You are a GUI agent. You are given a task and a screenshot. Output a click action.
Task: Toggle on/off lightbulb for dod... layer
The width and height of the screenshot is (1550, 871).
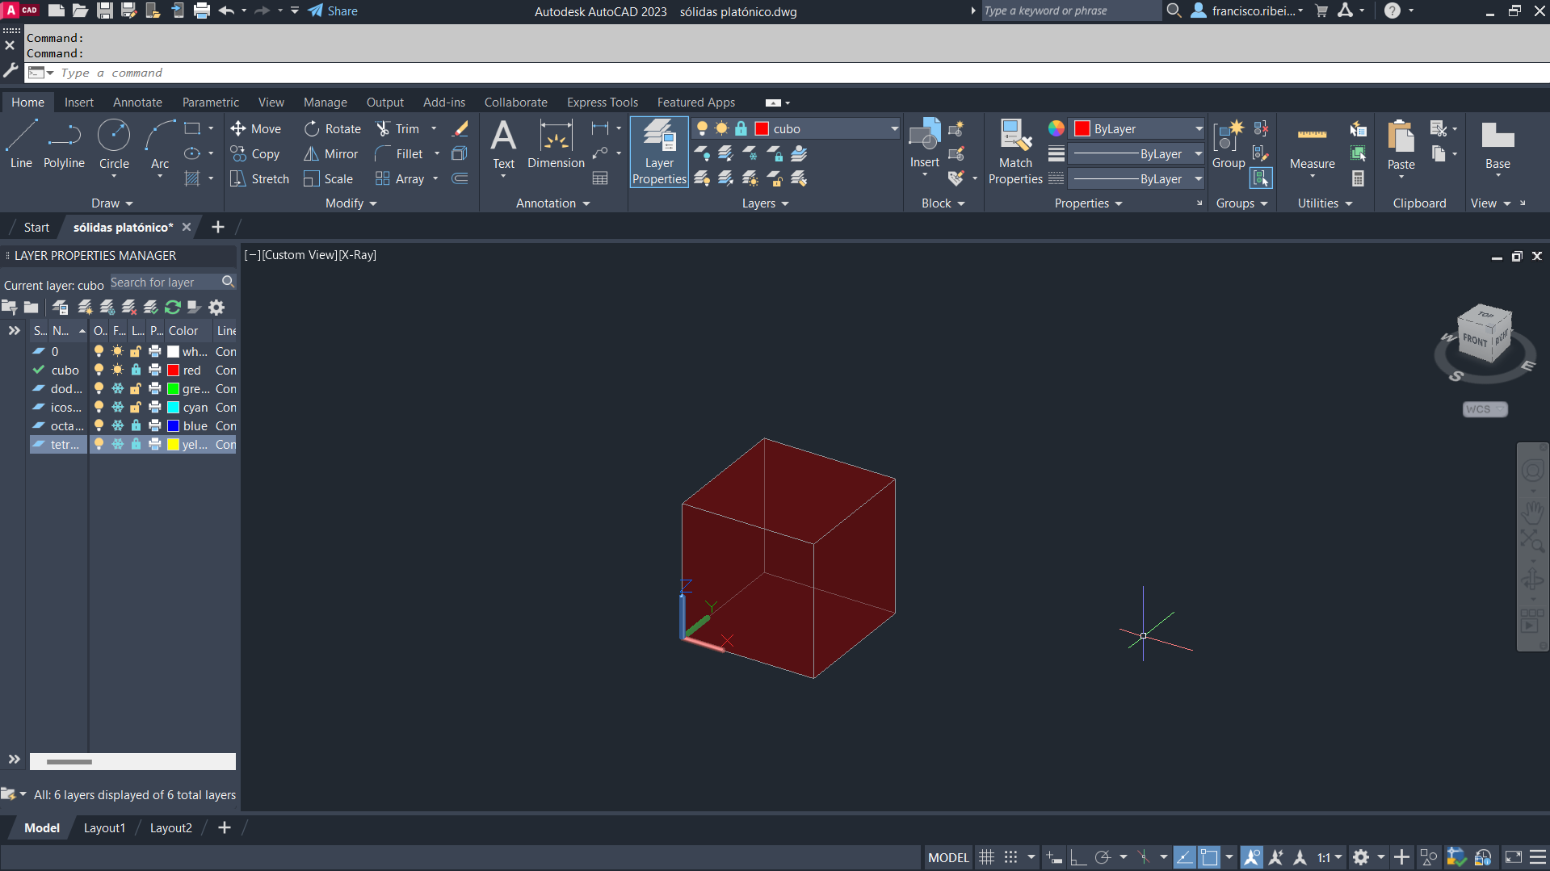[x=99, y=389]
